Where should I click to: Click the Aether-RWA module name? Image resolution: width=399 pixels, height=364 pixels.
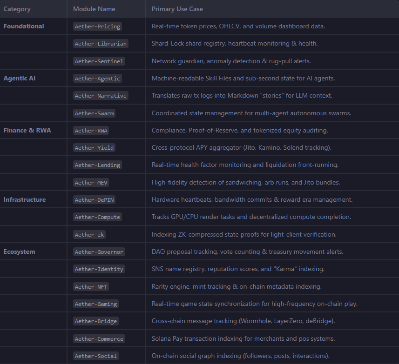click(x=91, y=131)
